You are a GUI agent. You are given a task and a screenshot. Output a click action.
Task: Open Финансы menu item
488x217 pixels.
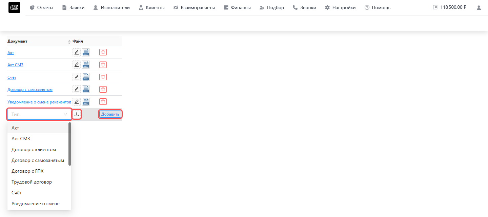[x=237, y=7]
